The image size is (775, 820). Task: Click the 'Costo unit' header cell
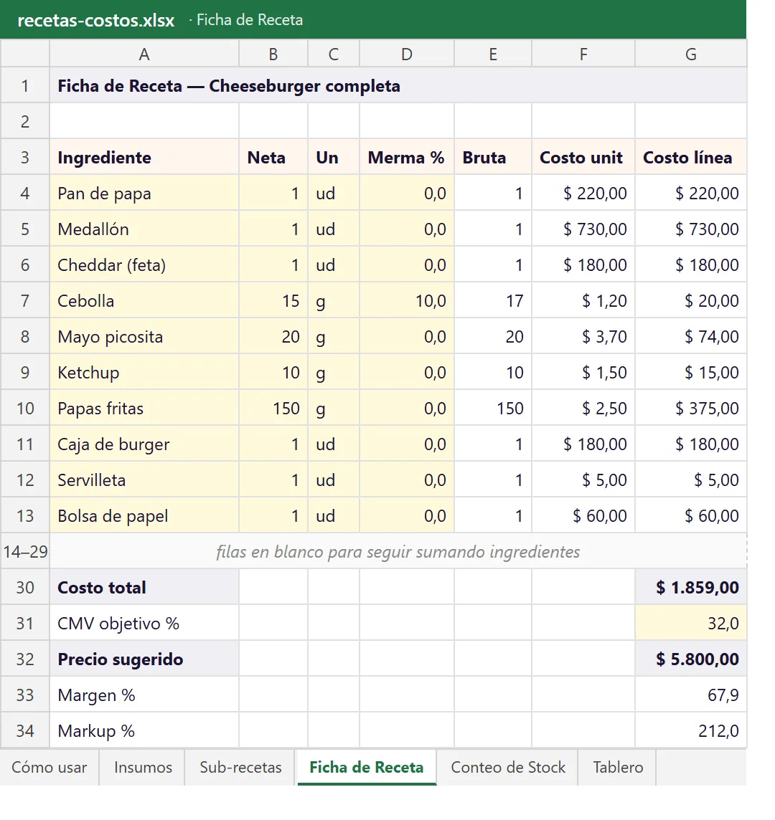(583, 157)
